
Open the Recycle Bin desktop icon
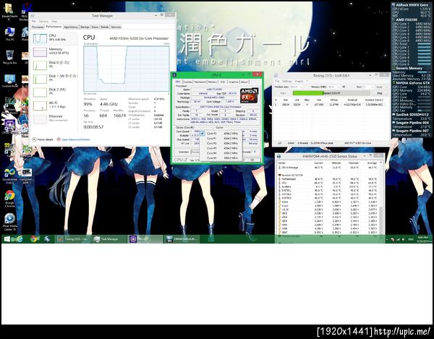pos(9,56)
